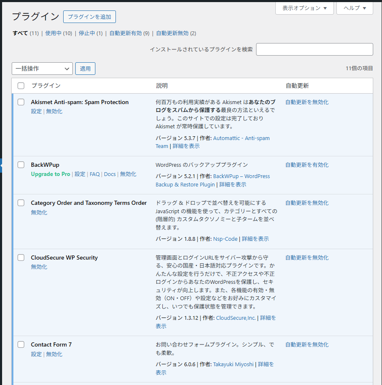
Task: Click the 11個の項目 item count
Action: click(x=359, y=69)
